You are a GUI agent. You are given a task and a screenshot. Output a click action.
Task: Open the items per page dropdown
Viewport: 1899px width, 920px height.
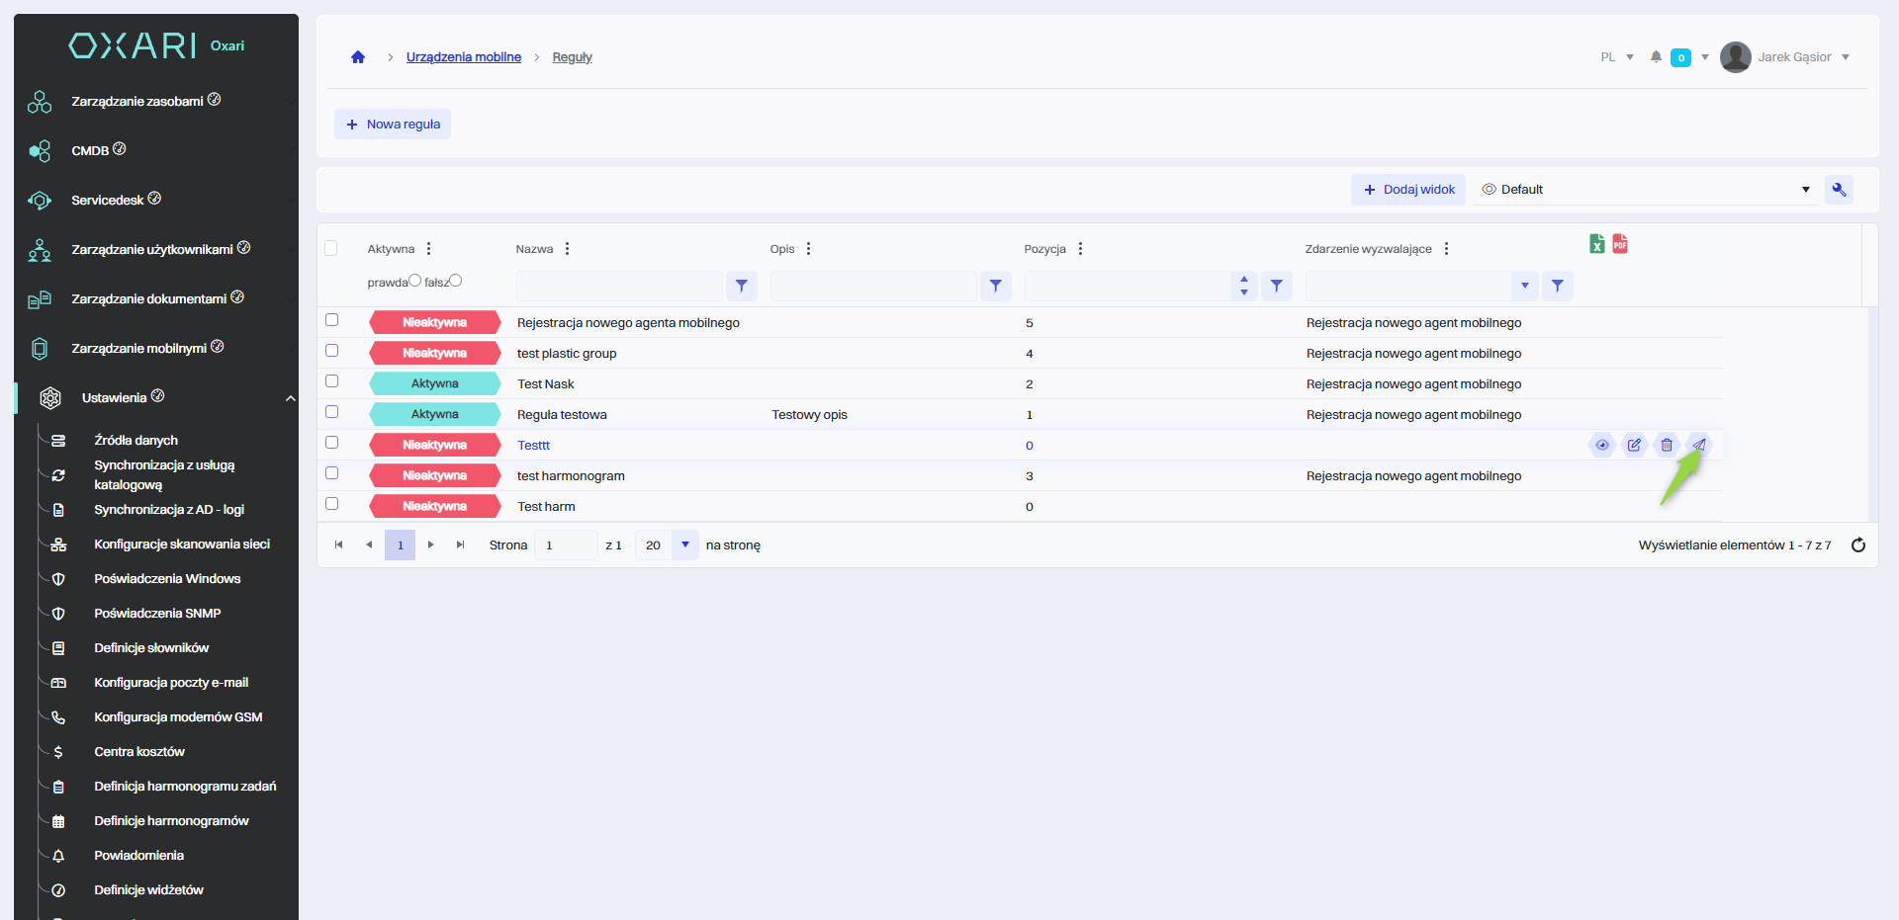pos(684,545)
